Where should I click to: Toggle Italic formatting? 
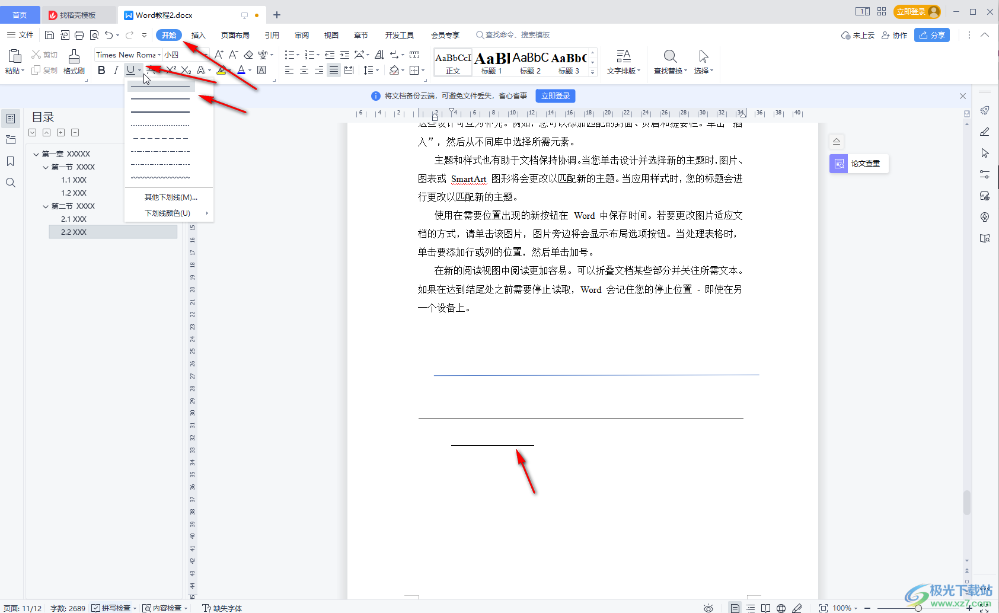(116, 70)
